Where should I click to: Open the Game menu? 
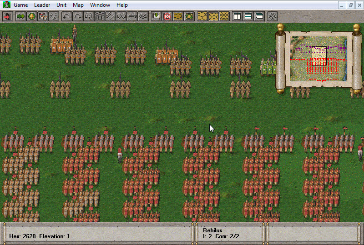point(20,5)
